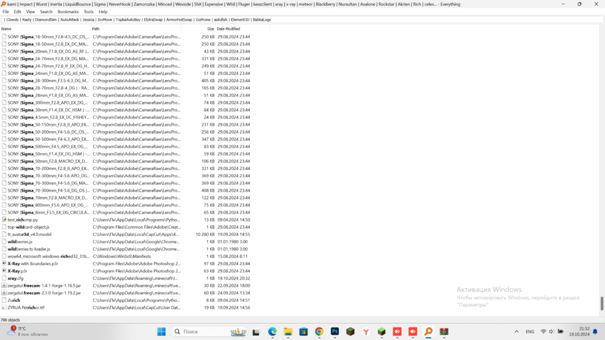Select SONY Sigma_28-300mm_F3.5-6.3 file

pyautogui.click(x=48, y=80)
